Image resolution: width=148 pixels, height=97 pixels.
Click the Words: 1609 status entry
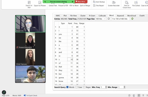point(17,95)
